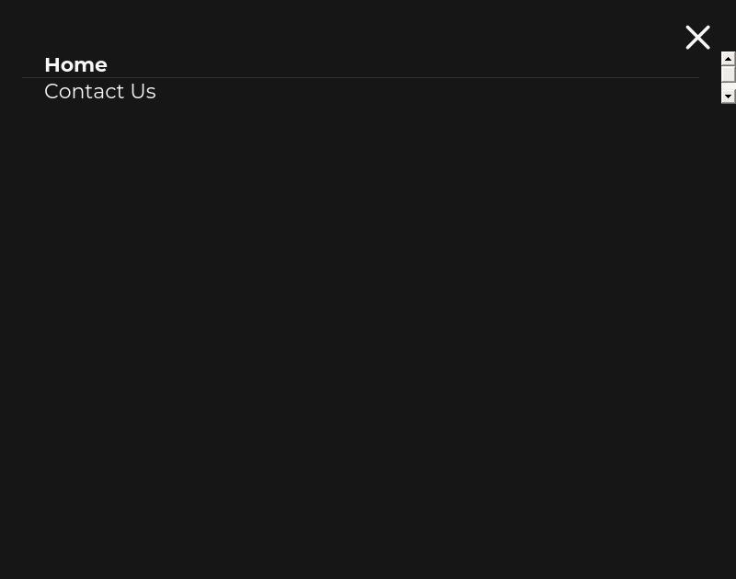Click the scrollbar down arrow

728,96
